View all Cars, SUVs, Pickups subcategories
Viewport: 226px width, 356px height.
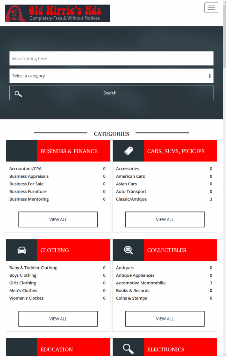tap(165, 220)
